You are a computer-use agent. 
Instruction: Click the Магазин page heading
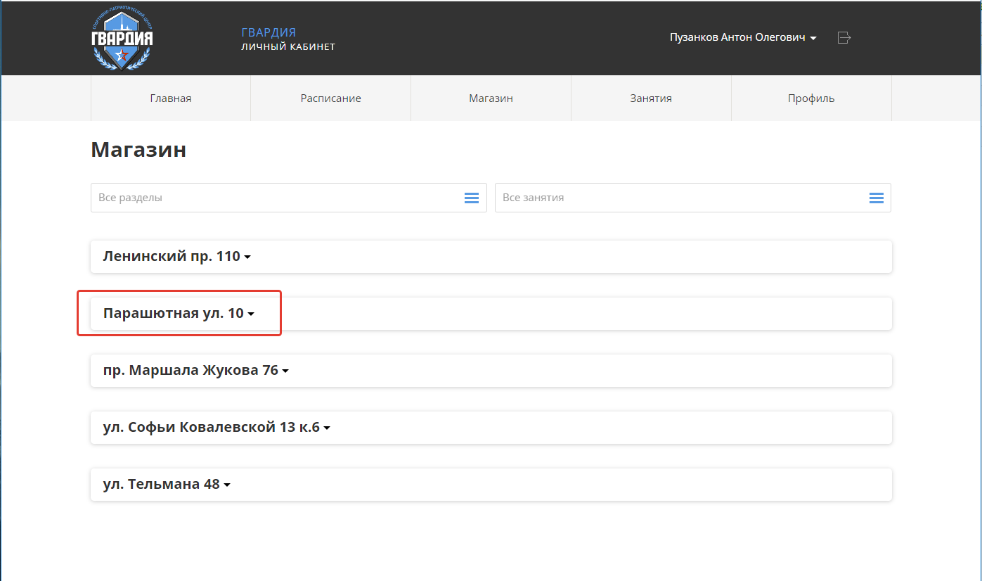[x=138, y=150]
